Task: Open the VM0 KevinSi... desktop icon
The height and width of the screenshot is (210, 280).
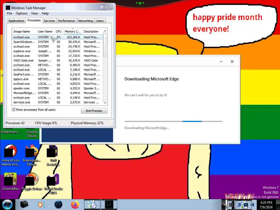Action: pyautogui.click(x=53, y=155)
